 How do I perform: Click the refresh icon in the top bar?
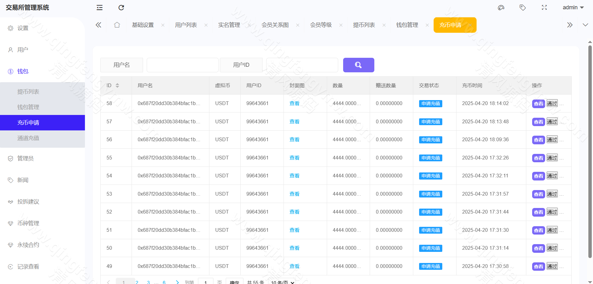(x=121, y=7)
